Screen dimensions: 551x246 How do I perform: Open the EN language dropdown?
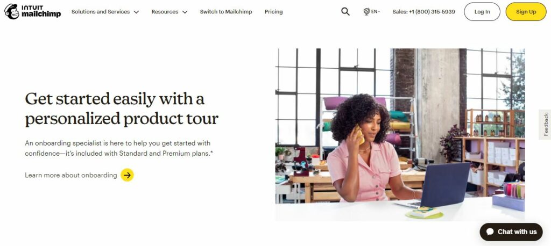click(x=375, y=11)
